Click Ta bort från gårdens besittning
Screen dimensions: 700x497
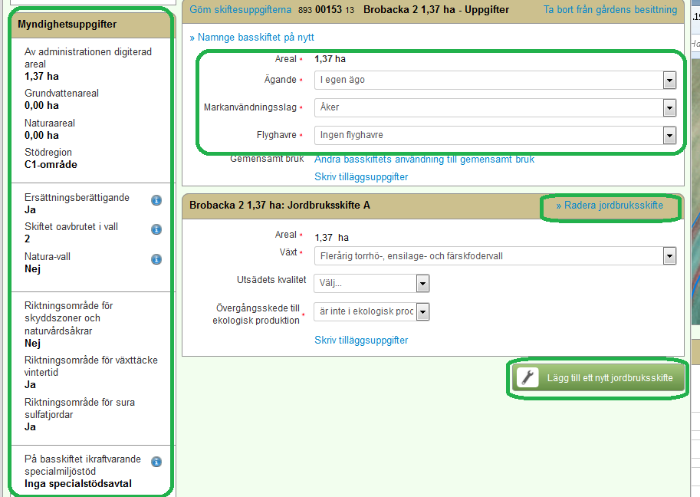pyautogui.click(x=610, y=9)
